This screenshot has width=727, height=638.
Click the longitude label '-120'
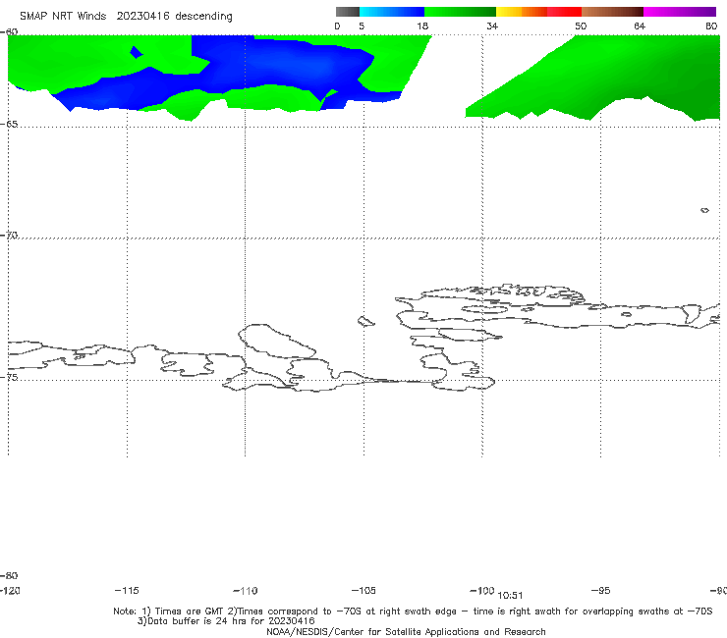[10, 590]
